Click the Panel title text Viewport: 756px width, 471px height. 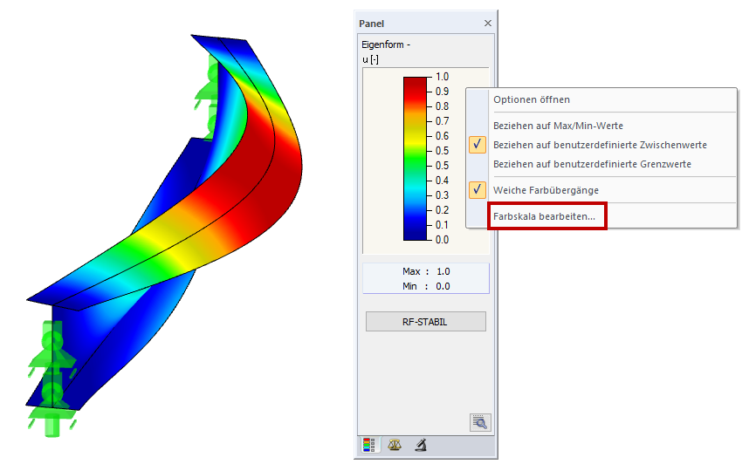point(371,24)
